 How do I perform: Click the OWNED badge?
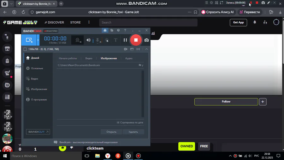click(x=186, y=146)
